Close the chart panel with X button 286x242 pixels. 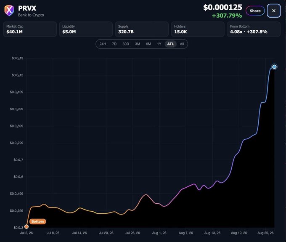pyautogui.click(x=274, y=11)
